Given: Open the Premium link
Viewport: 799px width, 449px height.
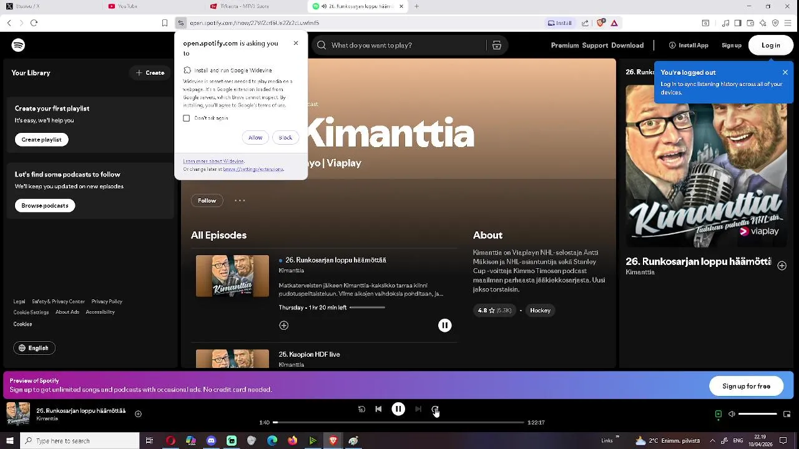Looking at the screenshot, I should (565, 45).
